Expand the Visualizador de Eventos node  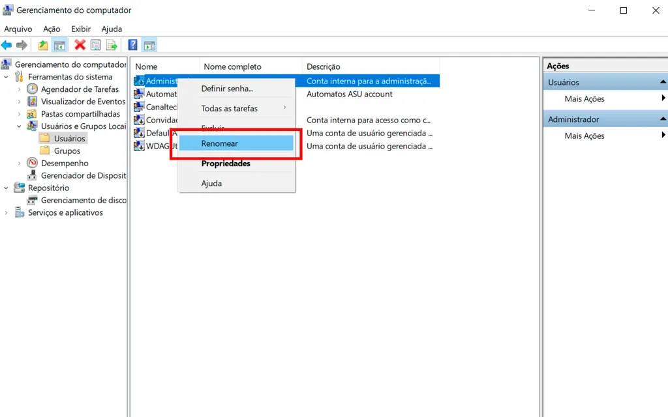[x=19, y=102]
